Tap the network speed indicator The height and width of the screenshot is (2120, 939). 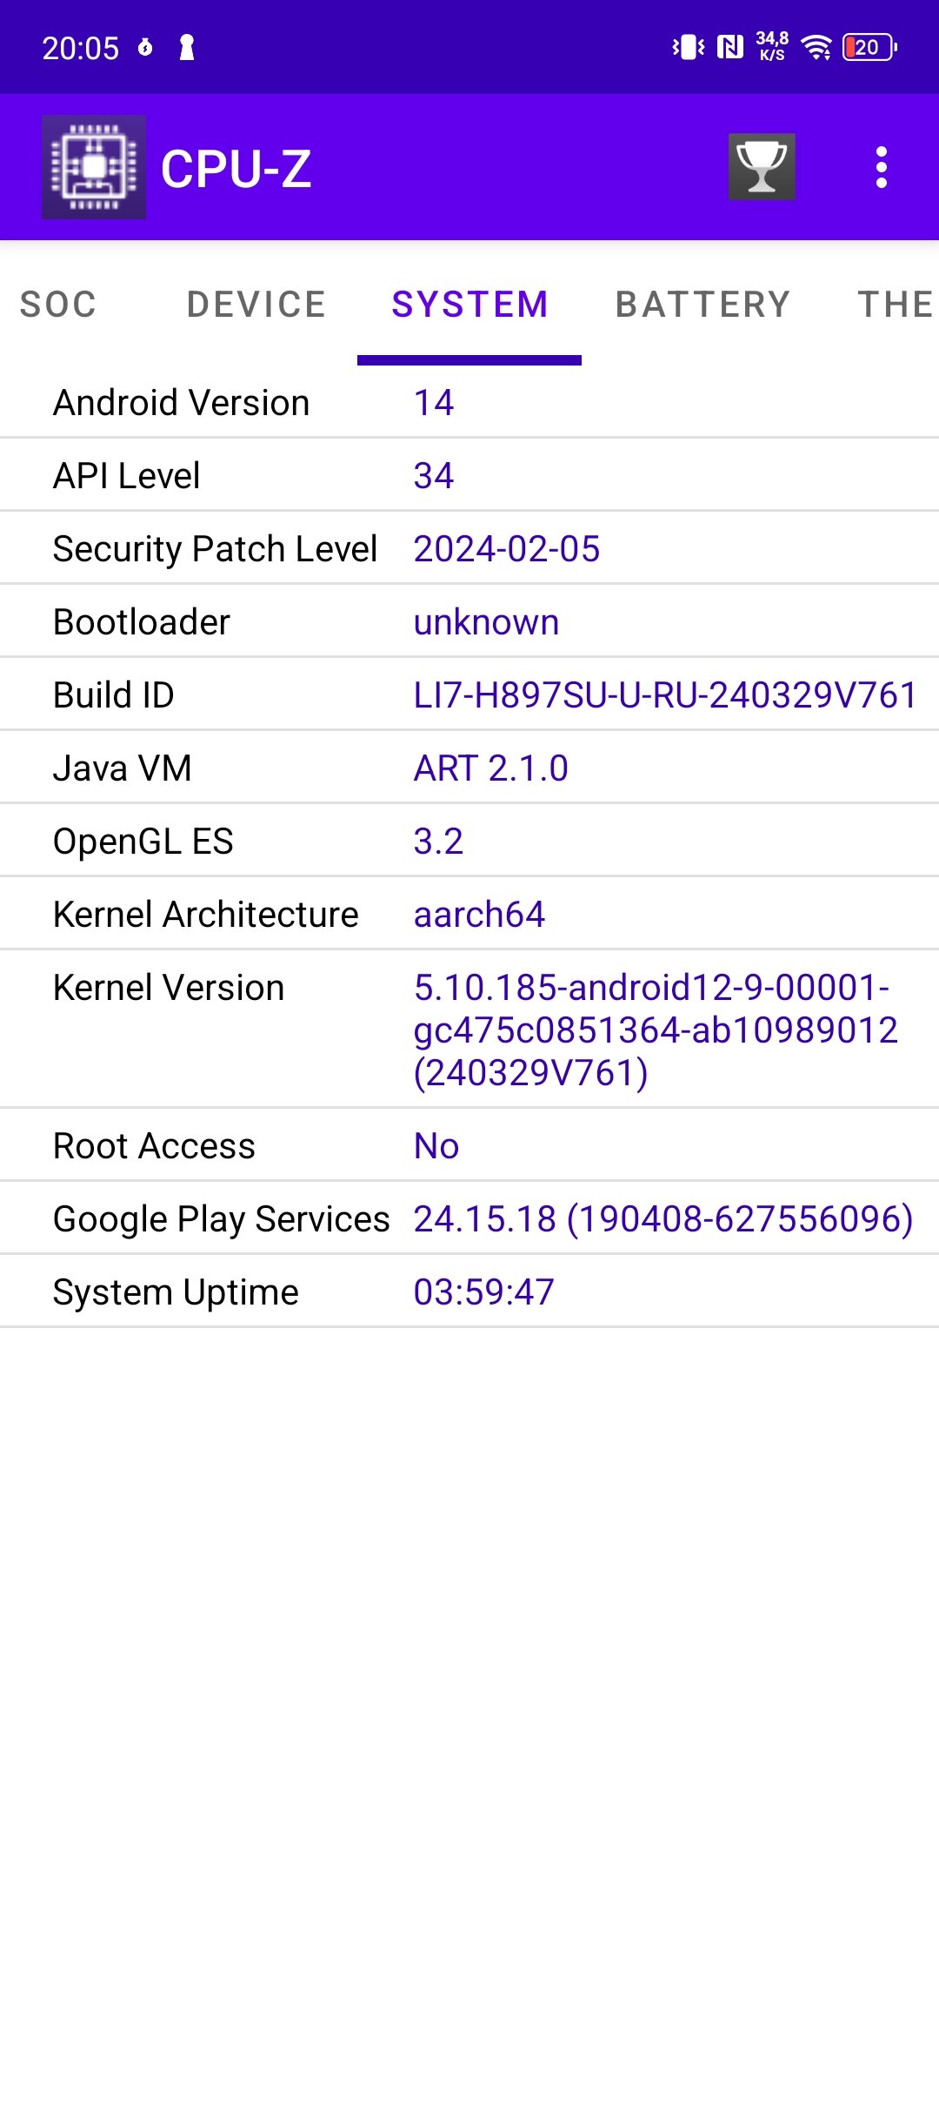pos(772,47)
